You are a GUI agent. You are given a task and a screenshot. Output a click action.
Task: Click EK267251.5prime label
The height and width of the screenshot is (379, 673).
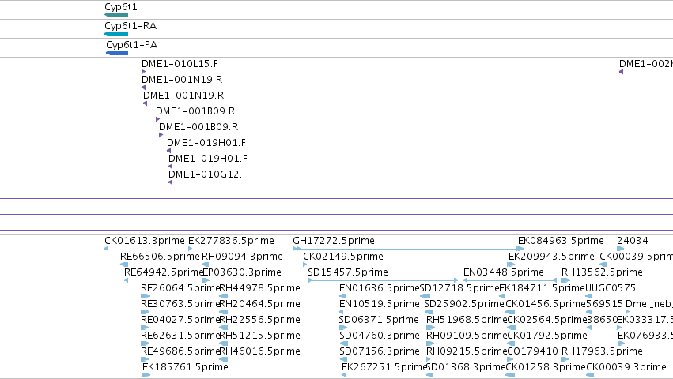click(384, 367)
